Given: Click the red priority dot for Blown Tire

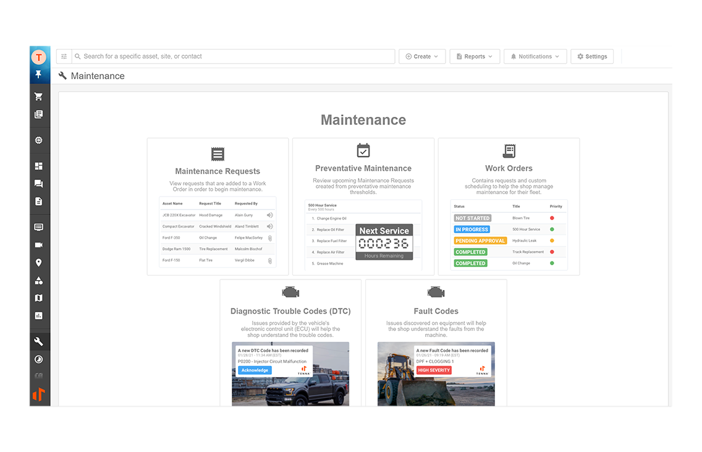Looking at the screenshot, I should (x=552, y=218).
